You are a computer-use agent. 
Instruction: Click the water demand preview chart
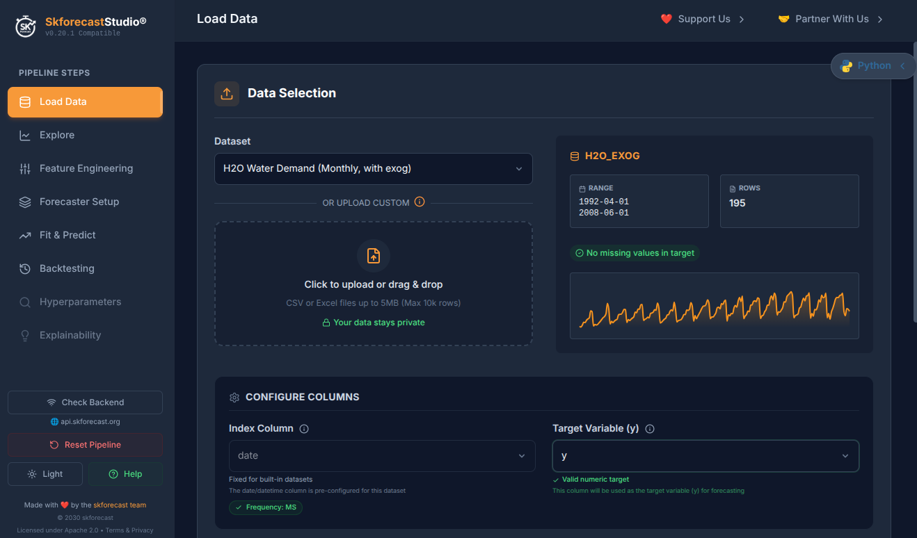(x=714, y=306)
